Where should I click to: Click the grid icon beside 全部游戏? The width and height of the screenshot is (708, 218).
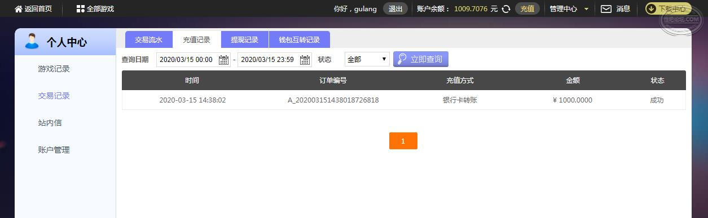click(x=80, y=9)
